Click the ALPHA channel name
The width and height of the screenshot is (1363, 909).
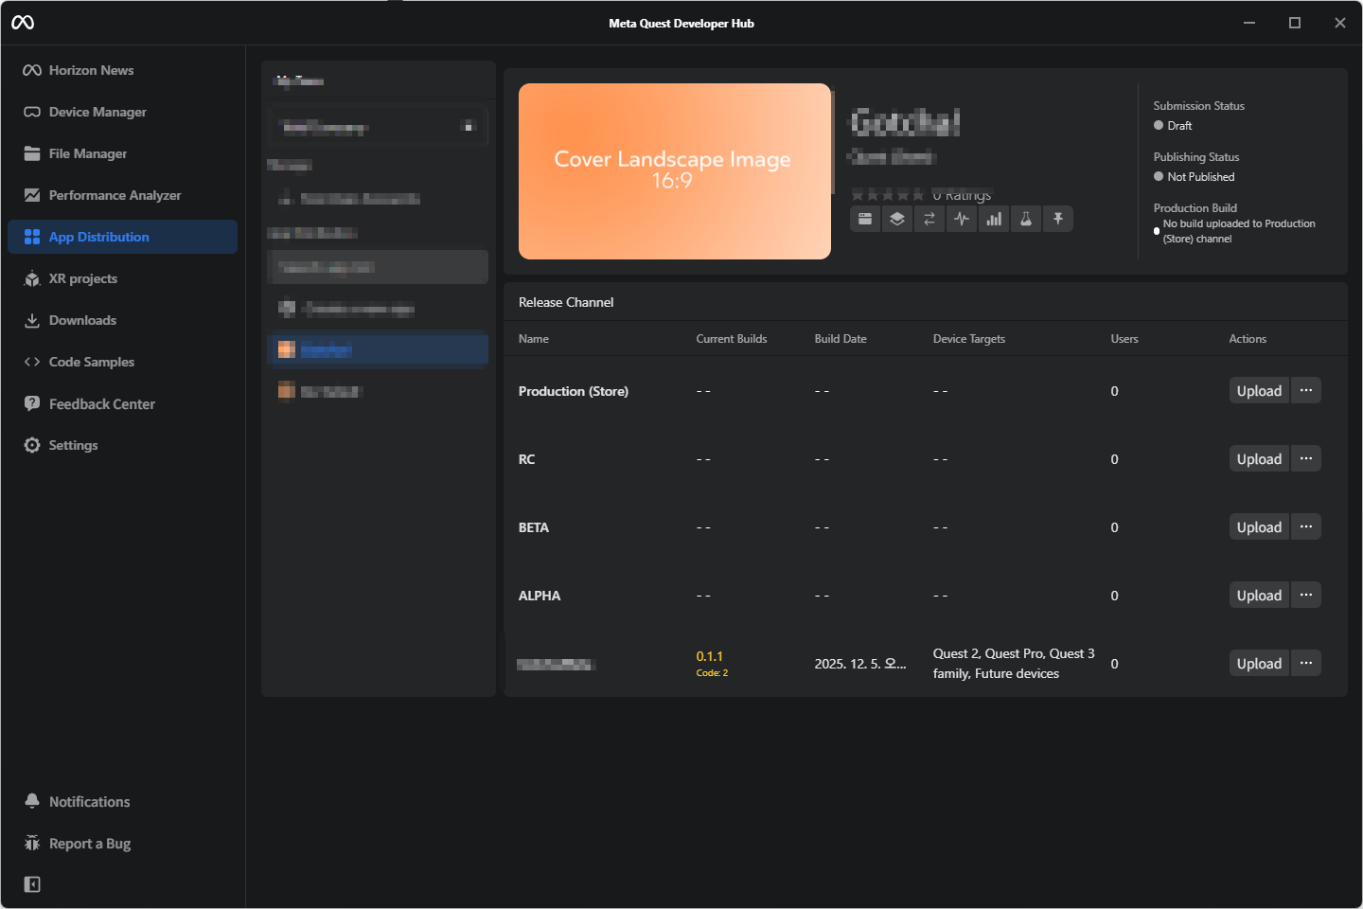pos(540,596)
